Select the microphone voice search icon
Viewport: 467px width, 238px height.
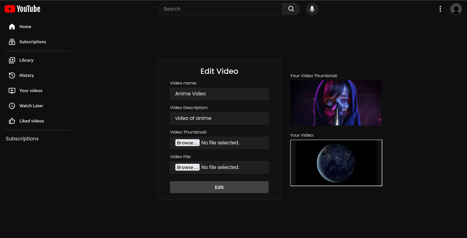(x=312, y=9)
